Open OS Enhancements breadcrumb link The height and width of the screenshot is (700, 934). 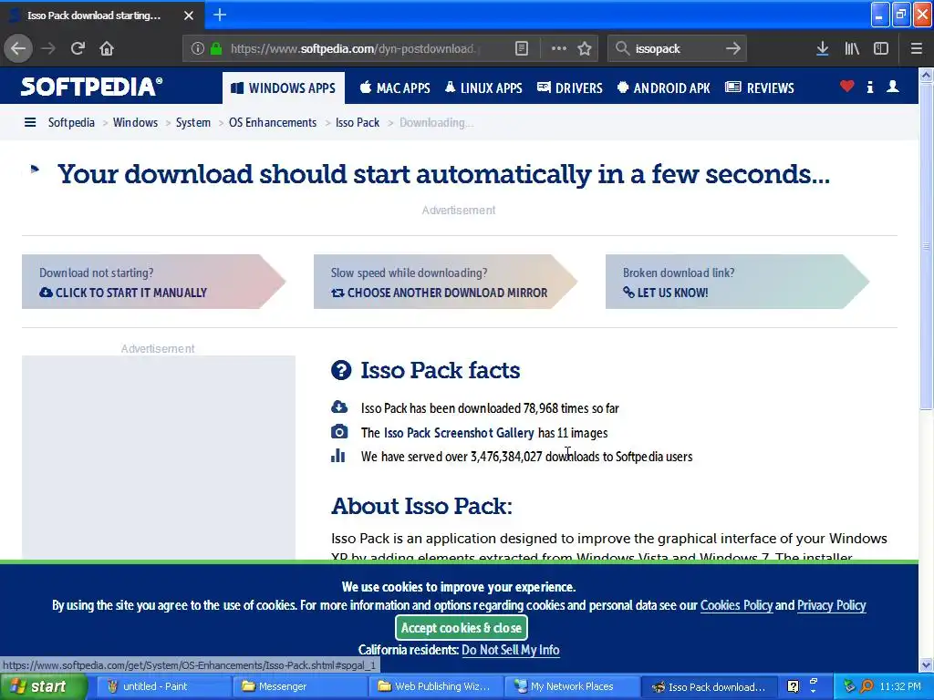273,123
